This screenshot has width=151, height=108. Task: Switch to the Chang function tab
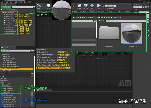tap(101, 11)
